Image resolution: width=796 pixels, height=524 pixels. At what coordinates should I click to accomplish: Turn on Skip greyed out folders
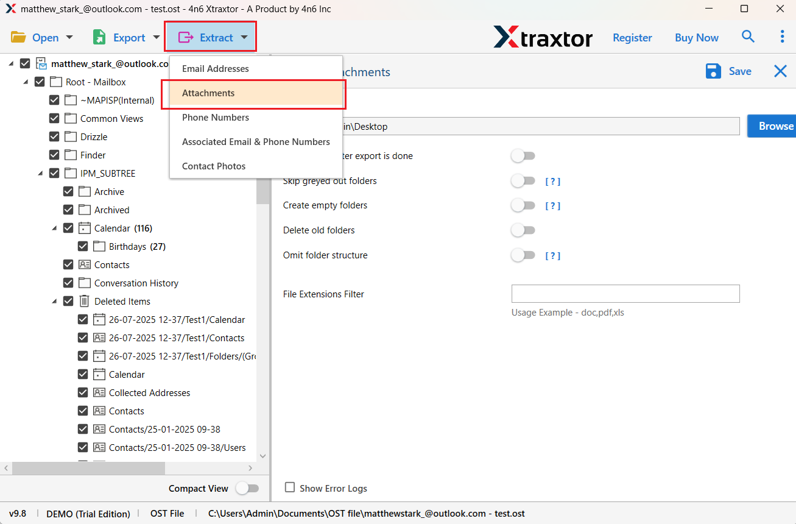coord(523,181)
